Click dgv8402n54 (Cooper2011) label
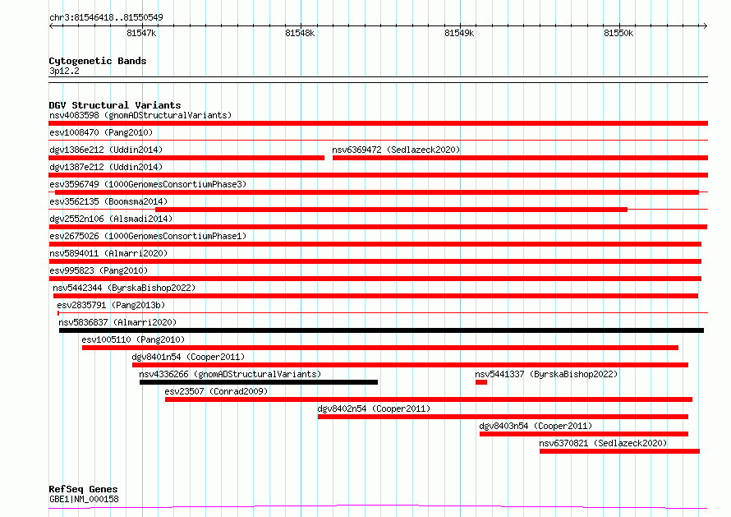731x517 pixels. 374,409
